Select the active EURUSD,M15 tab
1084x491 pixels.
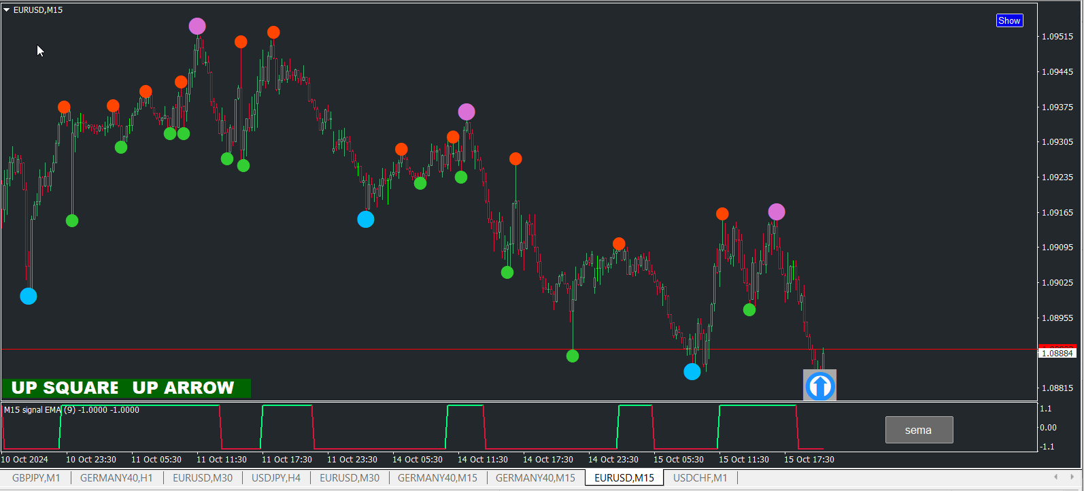tap(624, 478)
